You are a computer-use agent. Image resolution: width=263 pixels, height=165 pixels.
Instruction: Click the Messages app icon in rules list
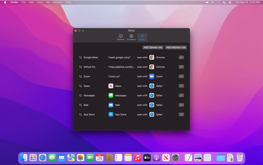pyautogui.click(x=111, y=96)
